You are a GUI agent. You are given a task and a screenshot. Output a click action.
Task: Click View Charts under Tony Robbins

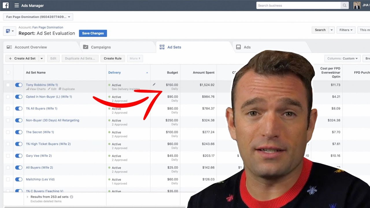(36, 89)
